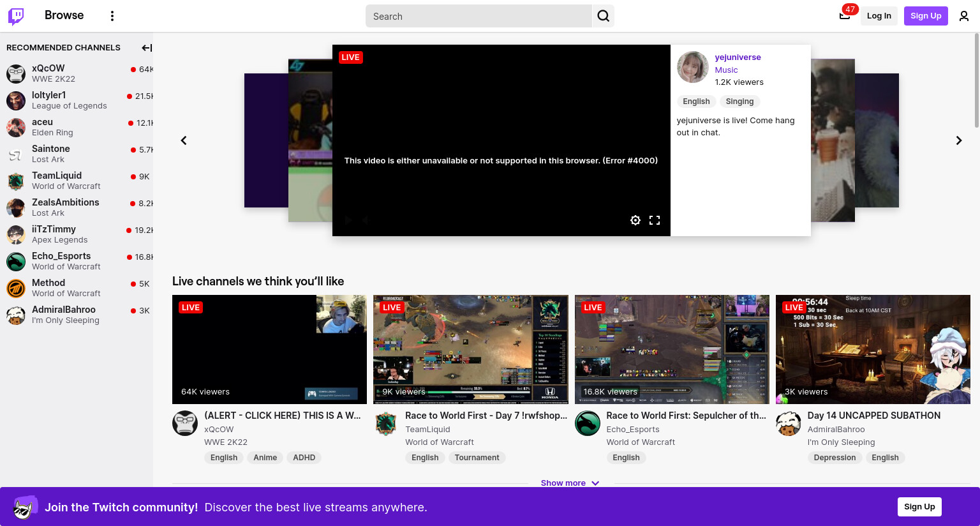The width and height of the screenshot is (980, 526).
Task: Select the Anime tag
Action: [x=265, y=458]
